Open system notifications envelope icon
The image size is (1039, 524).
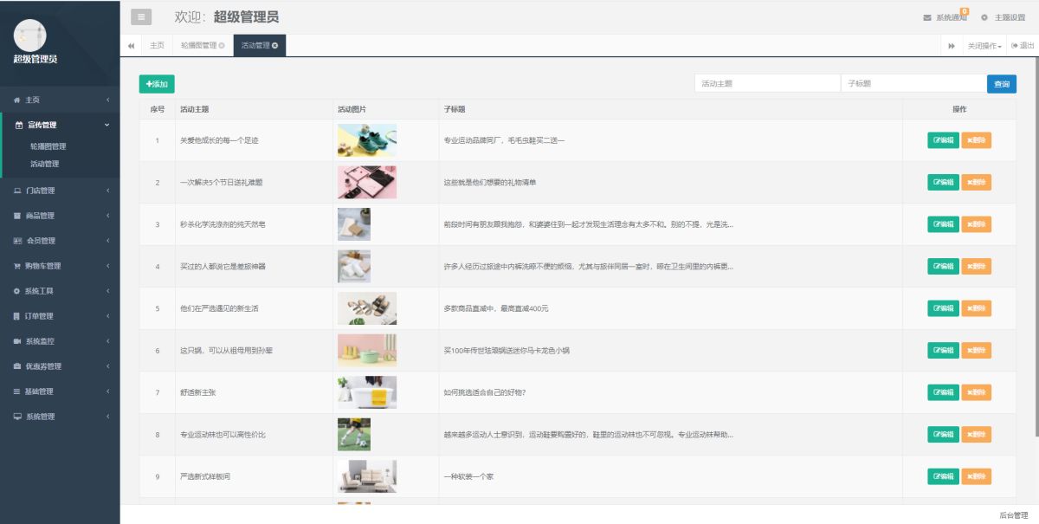pos(927,17)
